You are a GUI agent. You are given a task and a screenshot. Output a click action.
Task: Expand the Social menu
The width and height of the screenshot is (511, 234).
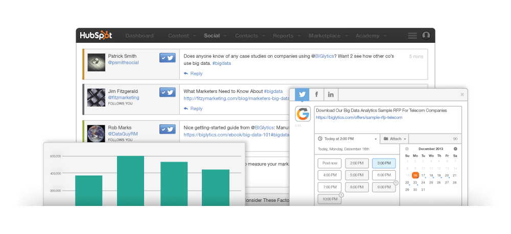(x=216, y=36)
